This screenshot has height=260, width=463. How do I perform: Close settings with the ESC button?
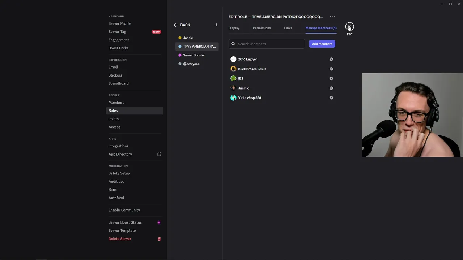pos(349,27)
